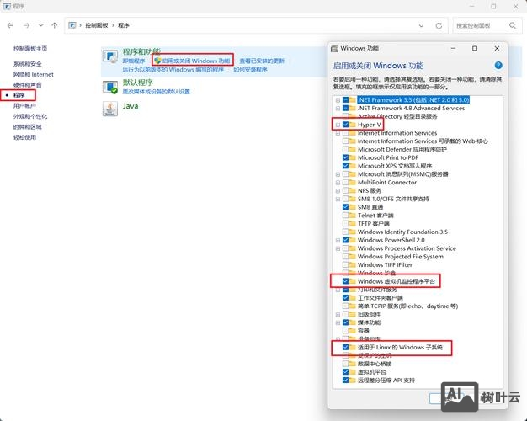
Task: Click 如何安装程序 link
Action: [x=250, y=70]
